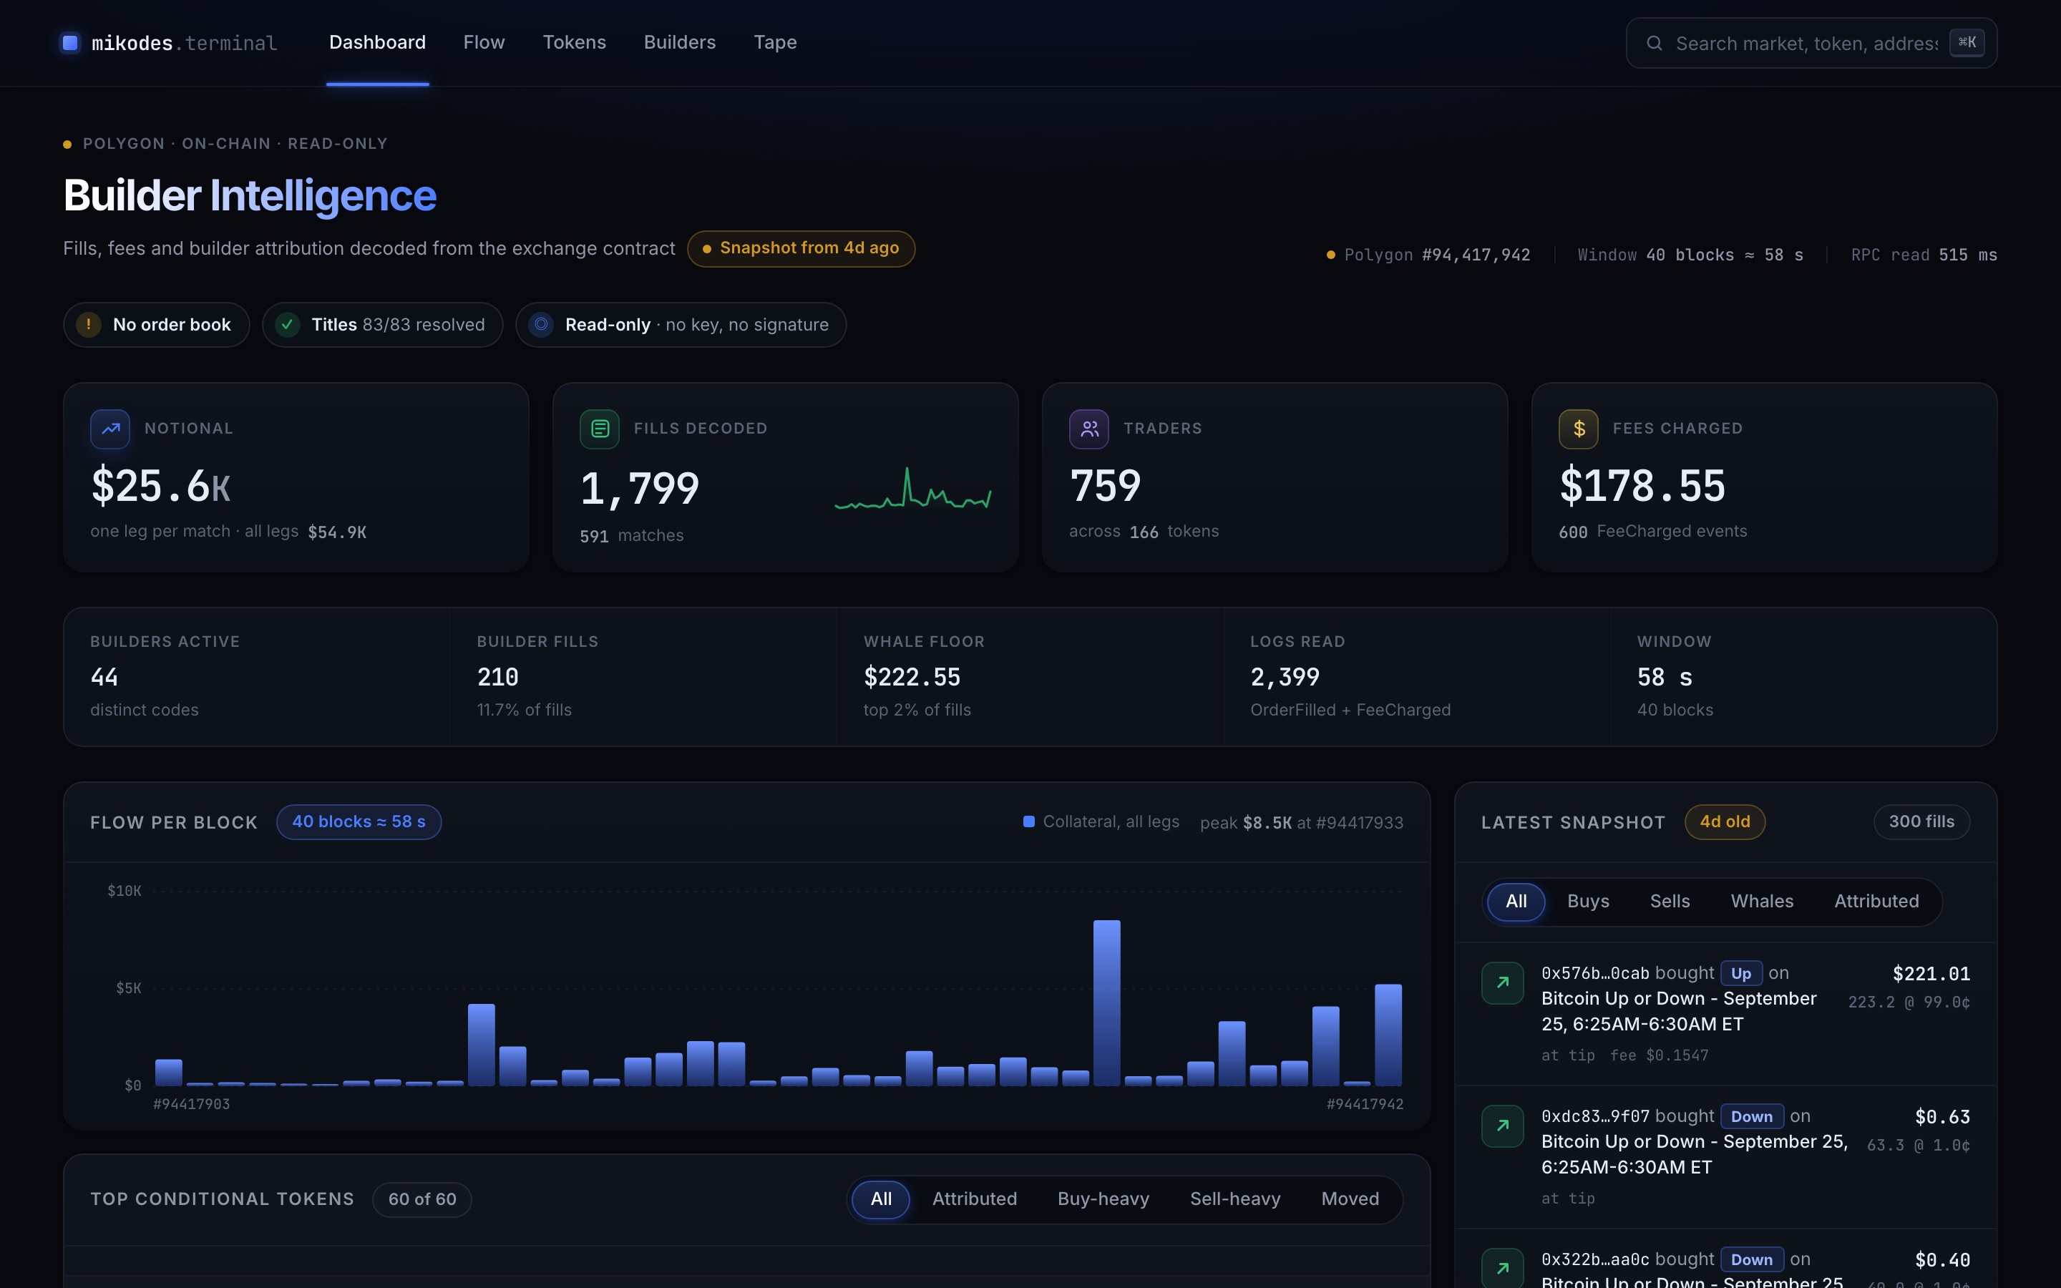Open the Tokens nav tab
The height and width of the screenshot is (1288, 2061).
(574, 43)
